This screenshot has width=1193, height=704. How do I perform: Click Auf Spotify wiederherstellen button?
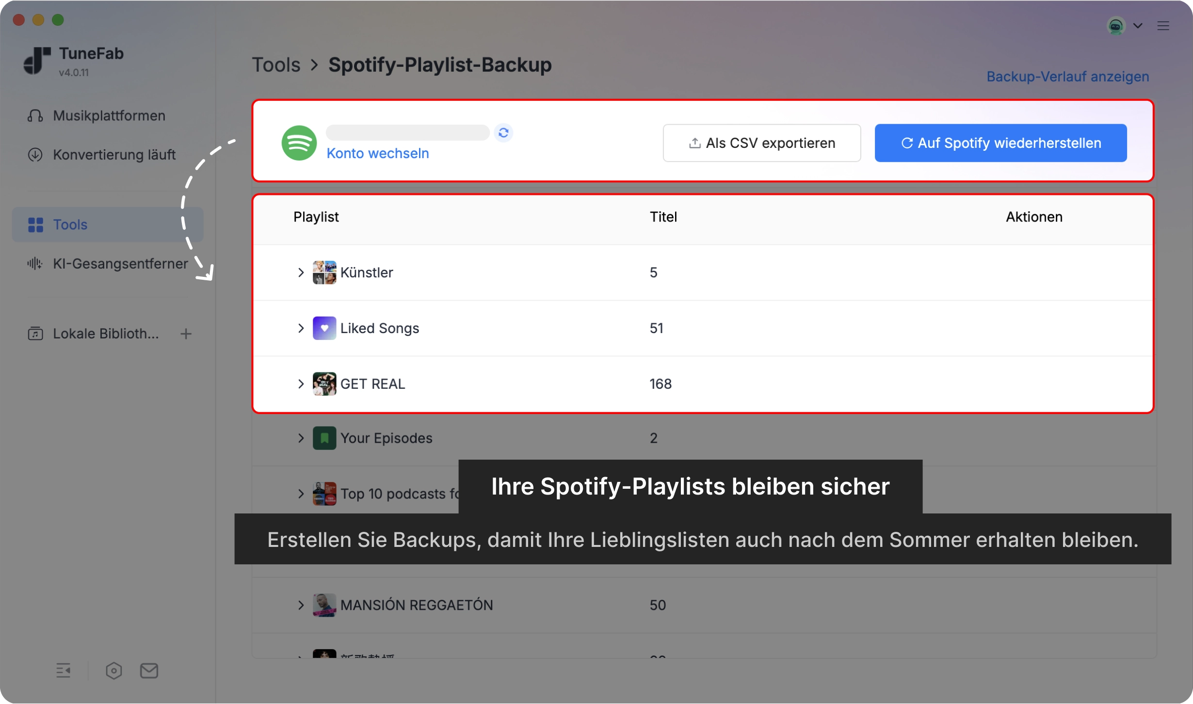[x=1000, y=143]
